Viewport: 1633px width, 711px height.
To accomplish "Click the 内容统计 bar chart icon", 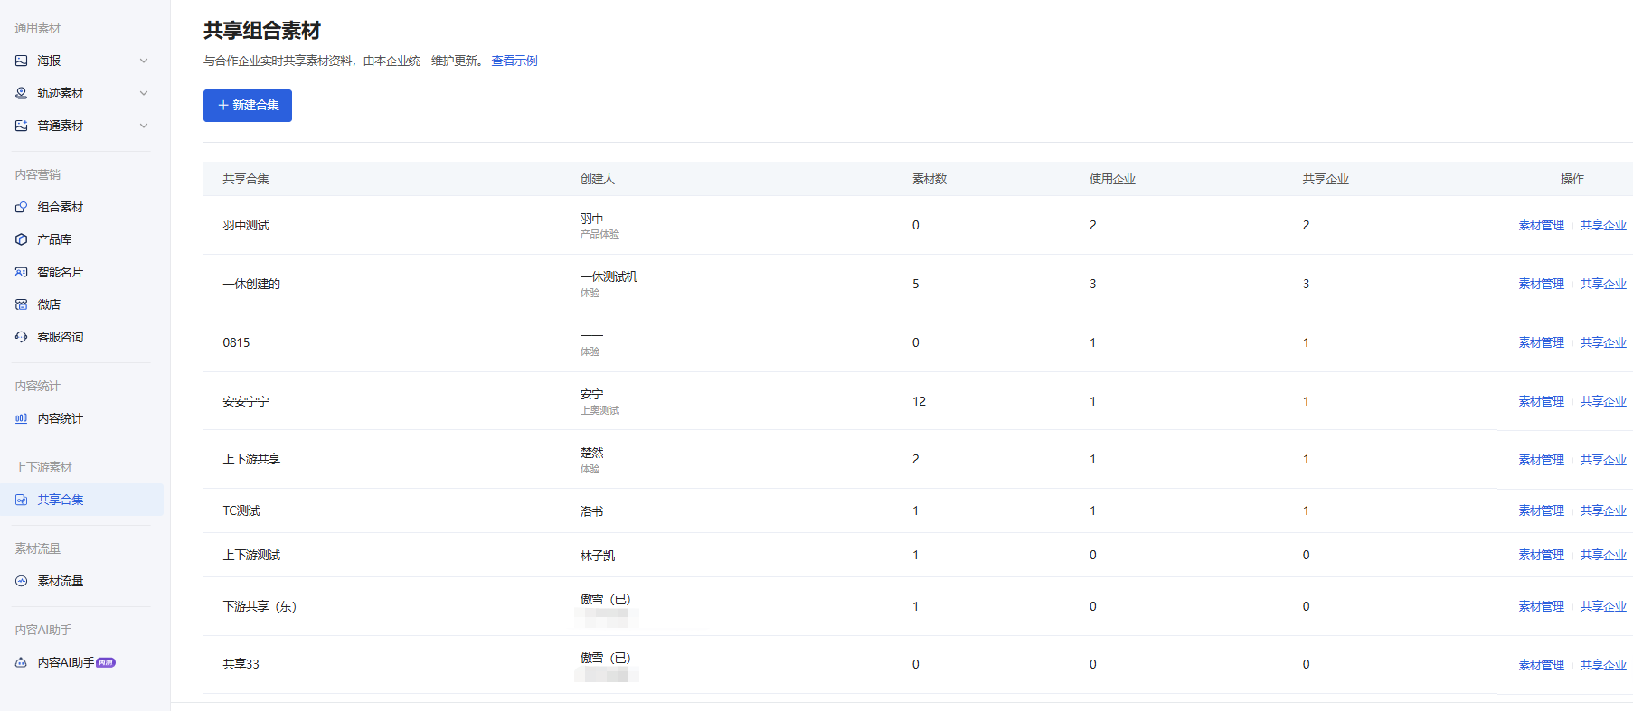I will point(22,418).
